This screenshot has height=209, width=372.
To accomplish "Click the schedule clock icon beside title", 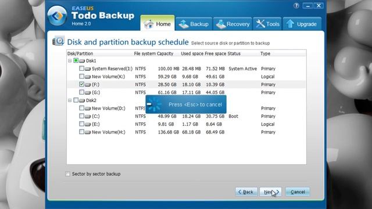I will point(58,41).
